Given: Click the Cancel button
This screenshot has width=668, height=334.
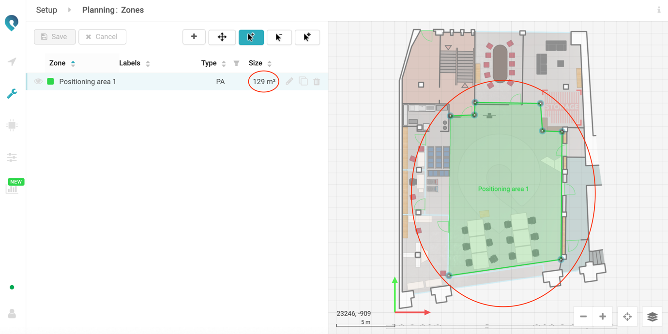Looking at the screenshot, I should coord(102,37).
